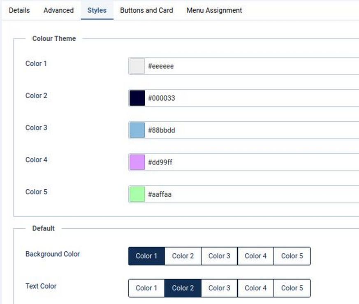Image resolution: width=359 pixels, height=304 pixels.
Task: Open the Buttons and Card tab
Action: (146, 10)
